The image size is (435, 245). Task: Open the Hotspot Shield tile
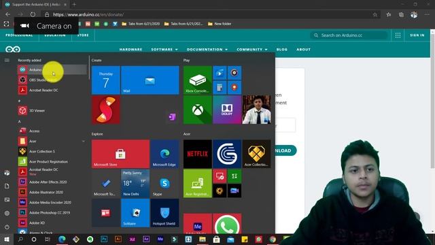click(x=164, y=213)
